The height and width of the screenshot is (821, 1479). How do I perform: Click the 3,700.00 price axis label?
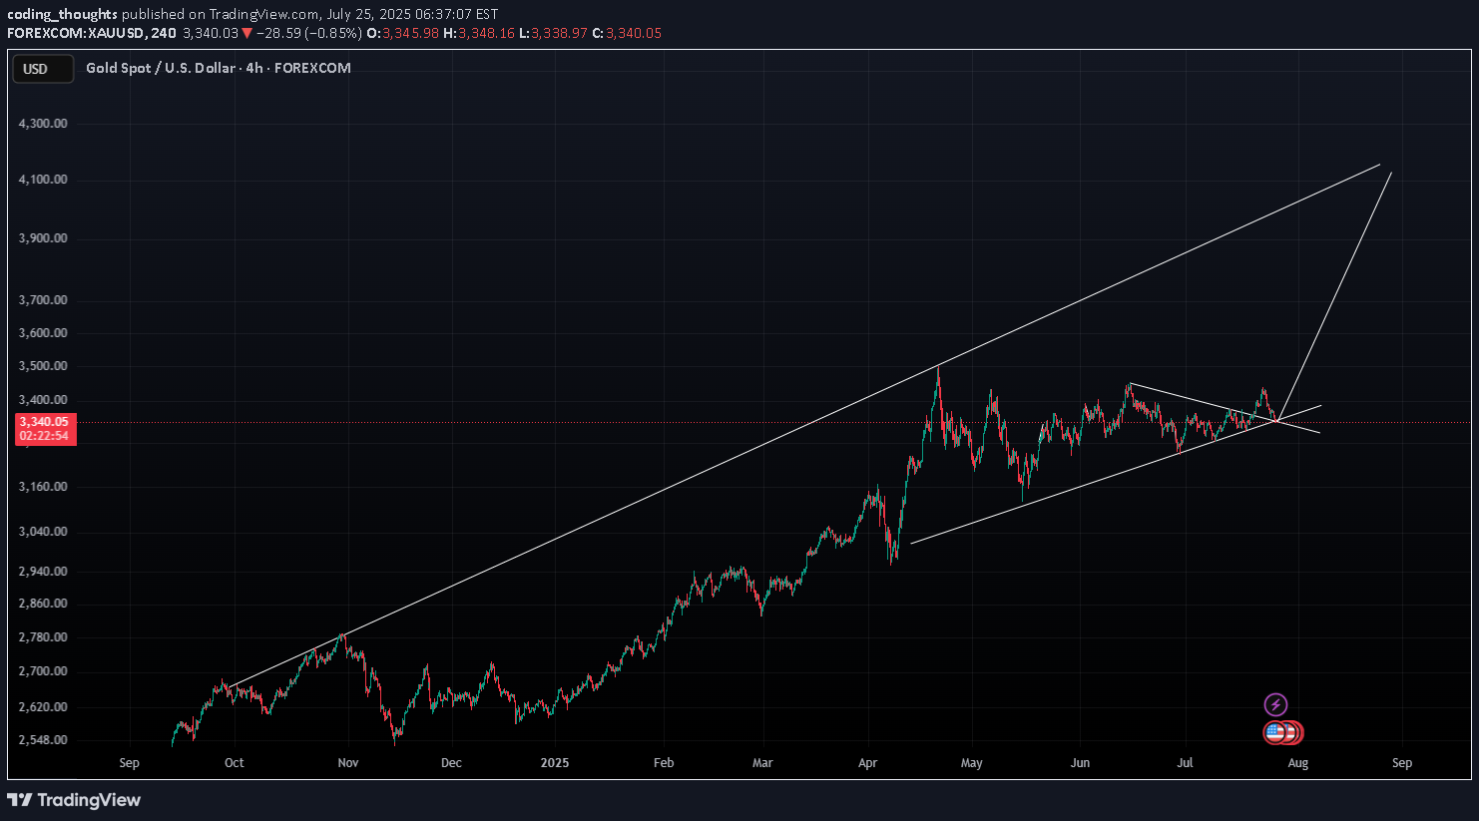pyautogui.click(x=44, y=300)
